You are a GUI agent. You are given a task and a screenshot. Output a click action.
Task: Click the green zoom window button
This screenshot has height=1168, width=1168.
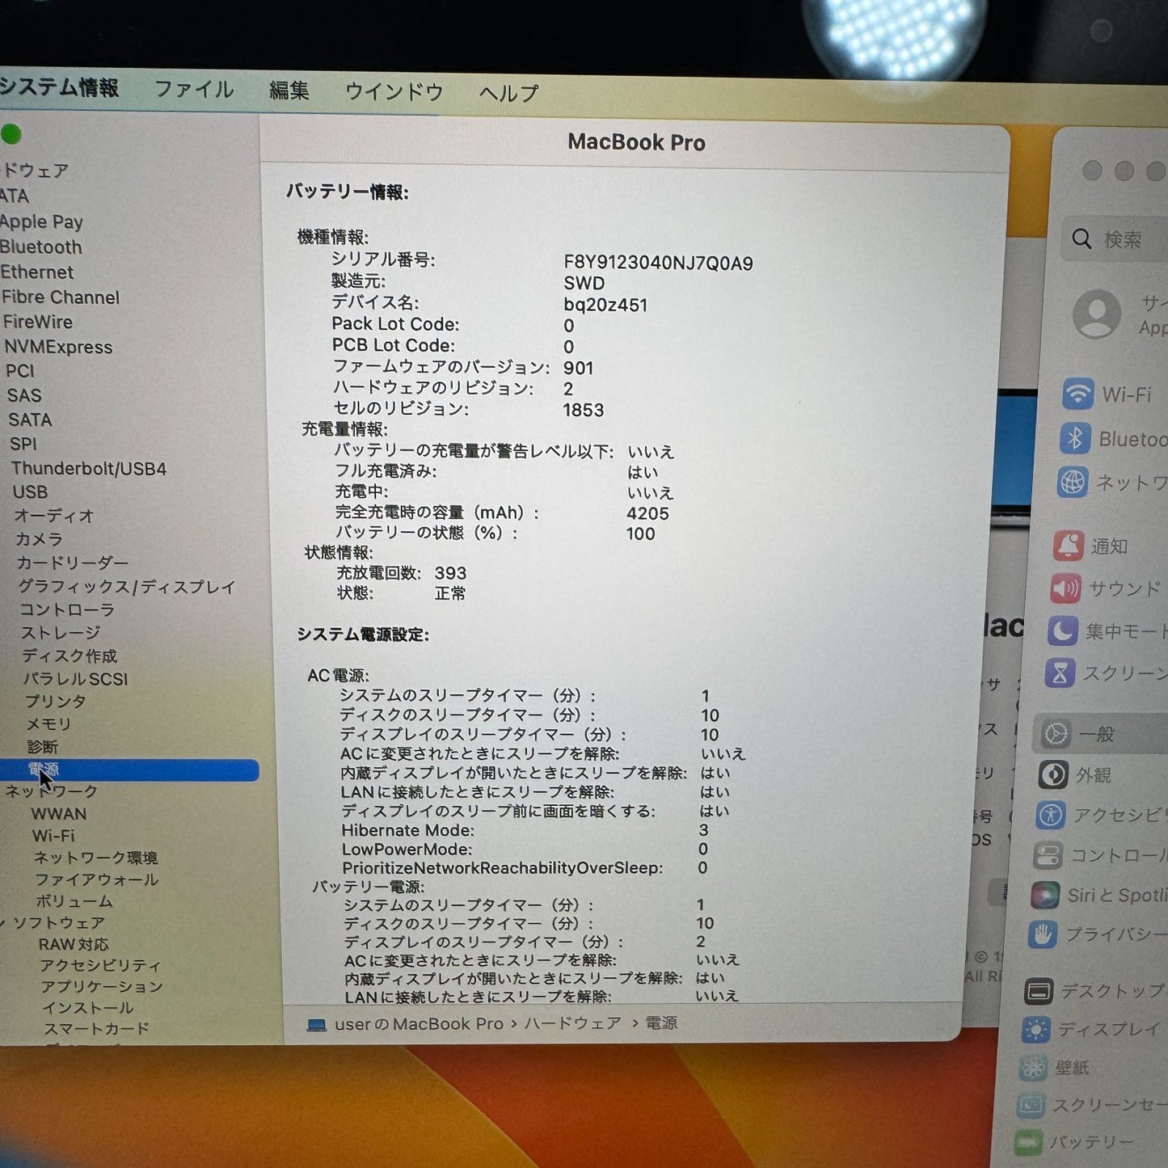coord(11,135)
